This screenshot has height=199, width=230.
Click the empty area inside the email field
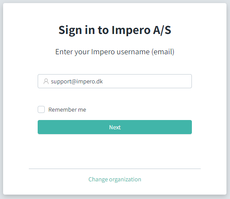(x=147, y=81)
